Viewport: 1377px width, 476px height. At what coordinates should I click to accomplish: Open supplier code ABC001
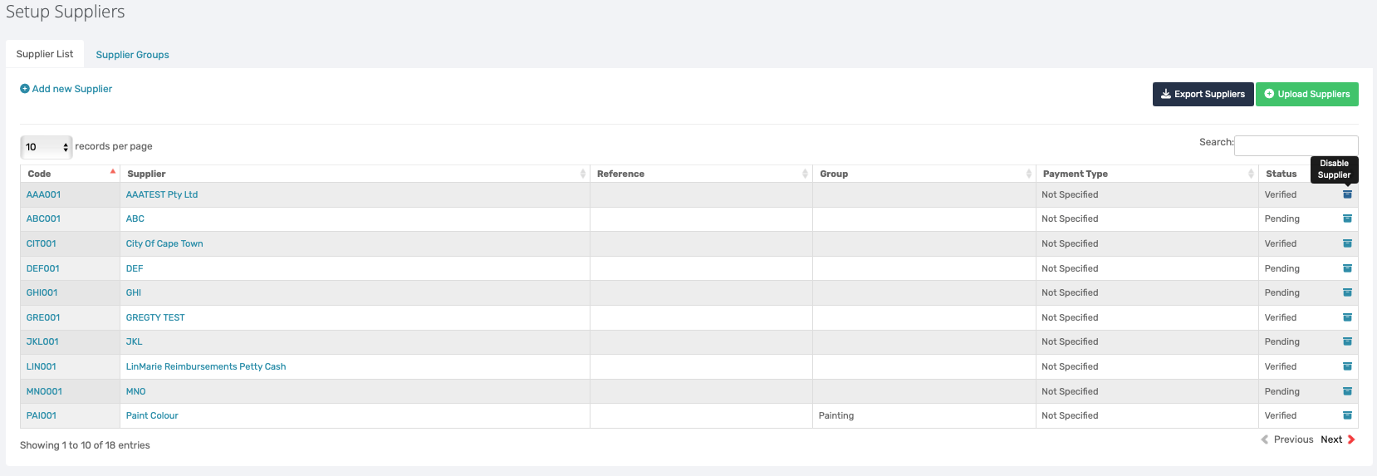[43, 218]
